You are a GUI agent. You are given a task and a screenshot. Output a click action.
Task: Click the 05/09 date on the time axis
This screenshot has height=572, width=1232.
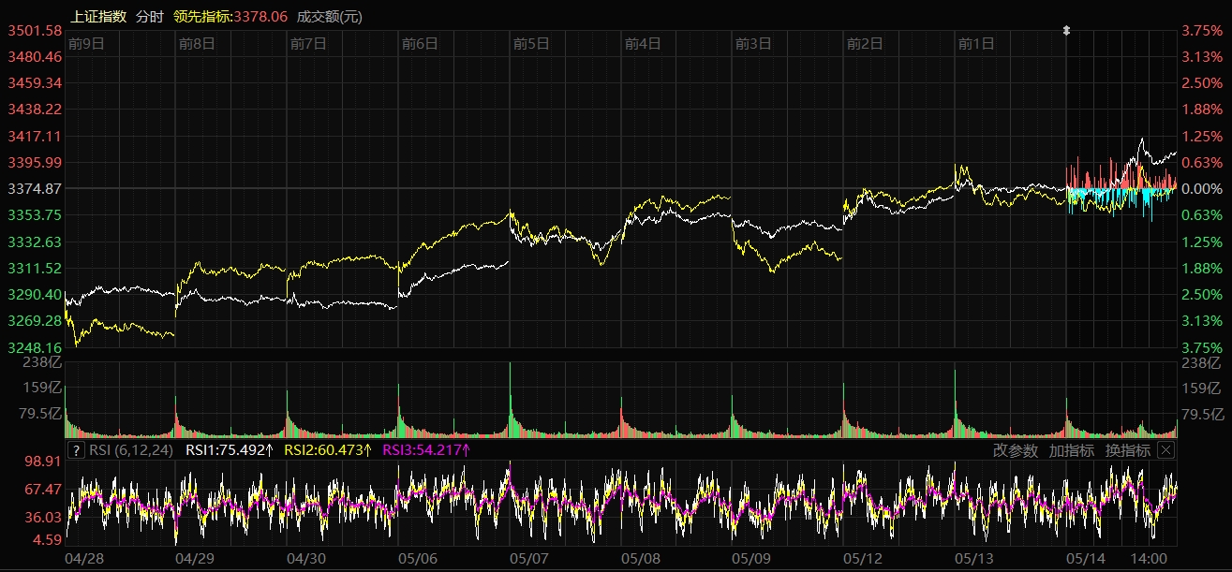(x=751, y=558)
